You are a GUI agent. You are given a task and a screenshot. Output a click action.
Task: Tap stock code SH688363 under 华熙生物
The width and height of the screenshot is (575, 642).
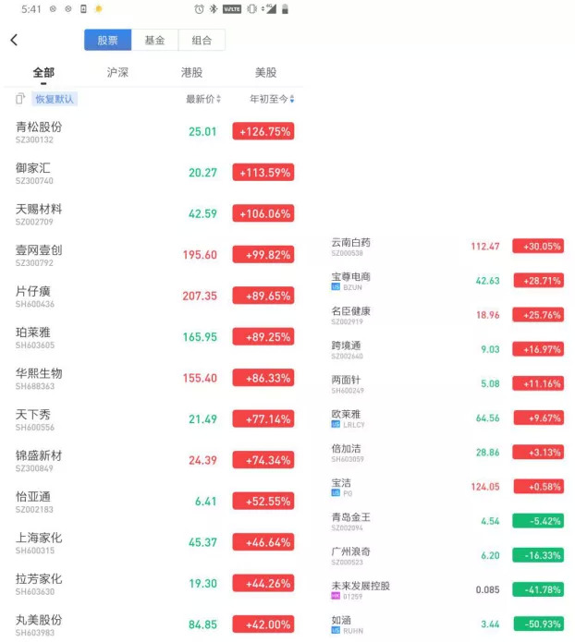point(35,386)
